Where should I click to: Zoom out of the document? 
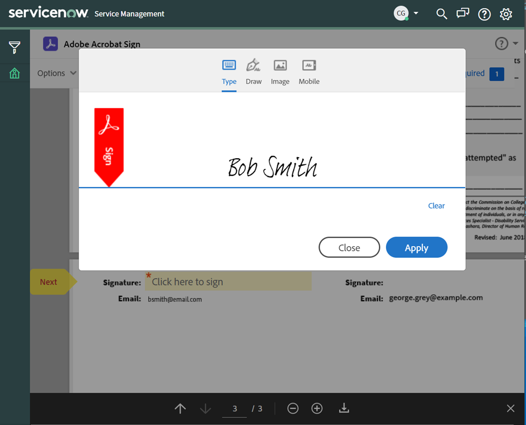pos(293,408)
